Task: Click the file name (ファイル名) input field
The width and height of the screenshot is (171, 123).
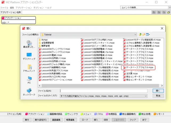Action: pos(104,91)
